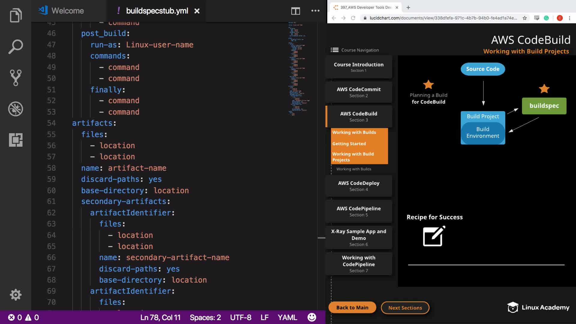
Task: Open the Explorer files icon
Action: point(16,15)
